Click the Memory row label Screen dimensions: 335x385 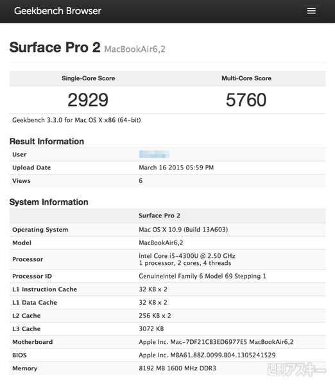coord(25,368)
